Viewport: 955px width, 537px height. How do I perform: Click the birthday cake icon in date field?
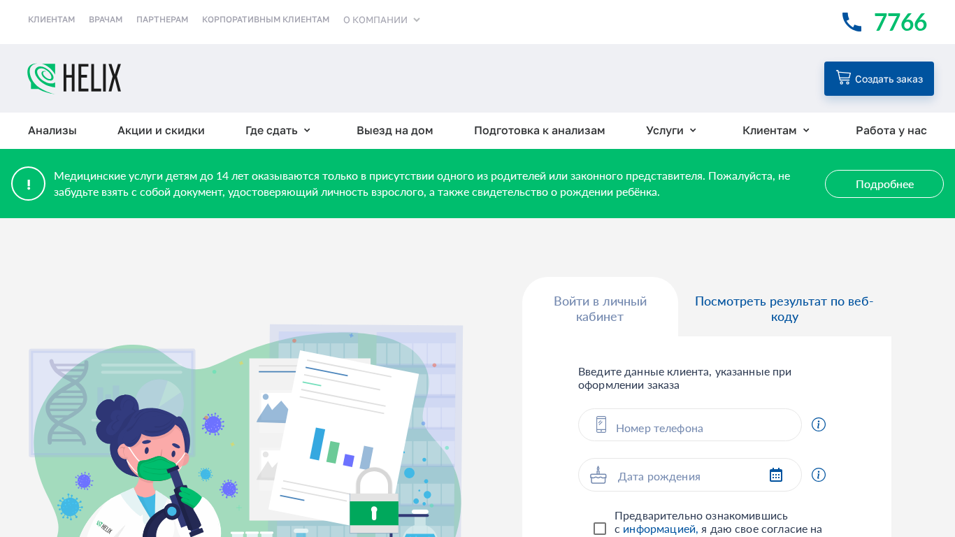pos(598,475)
